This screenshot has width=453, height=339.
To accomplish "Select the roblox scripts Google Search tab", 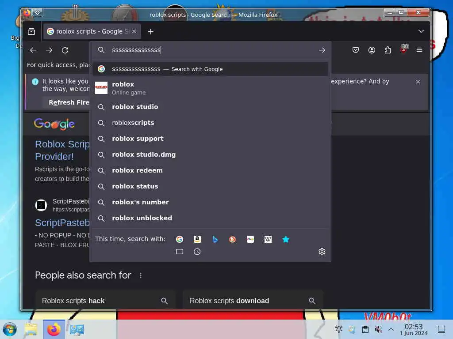I will [92, 31].
